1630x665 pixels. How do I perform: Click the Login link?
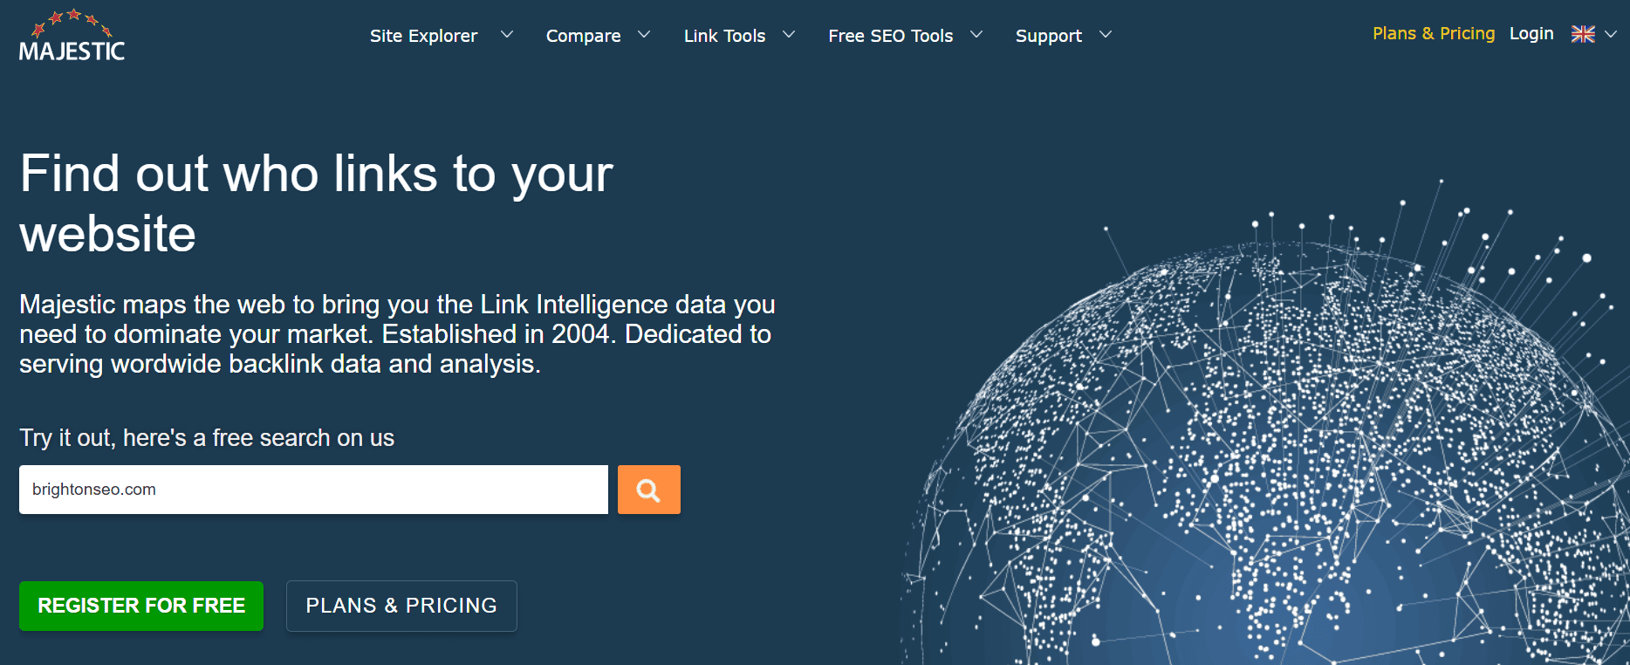point(1531,33)
